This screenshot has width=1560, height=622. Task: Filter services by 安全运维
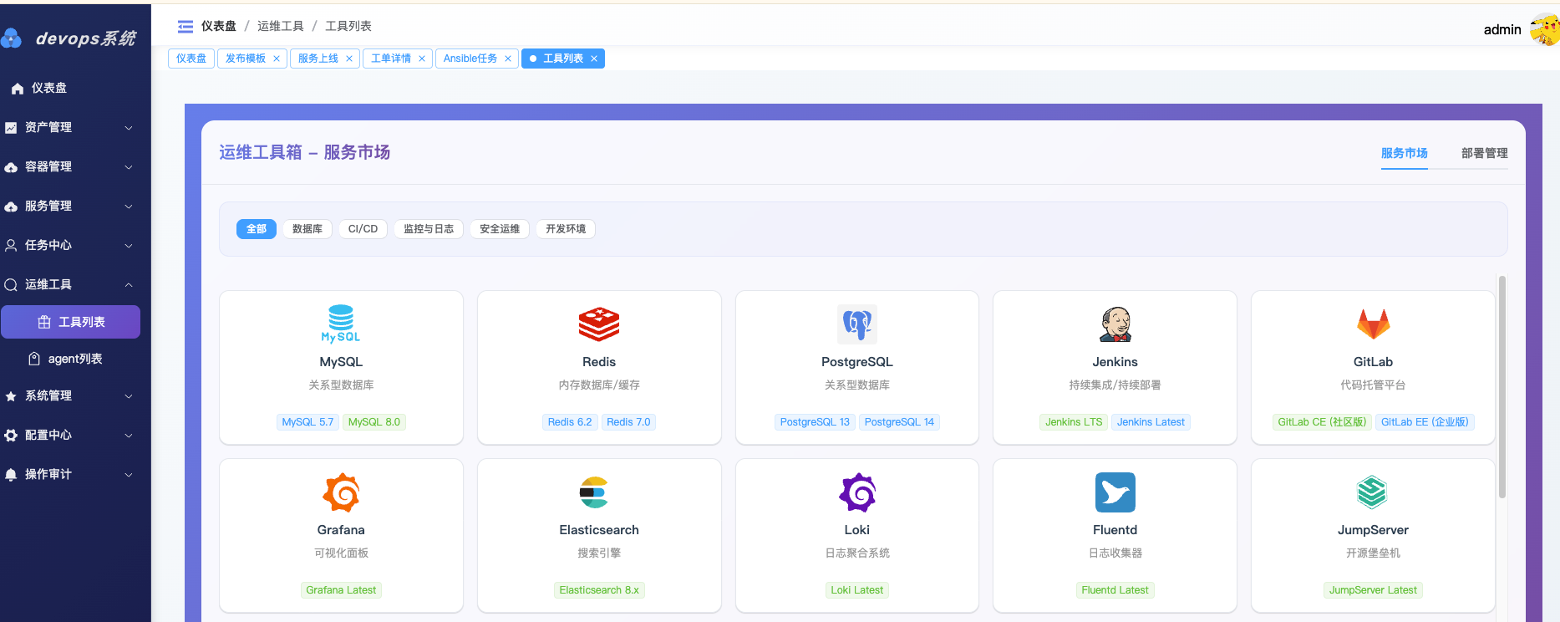pyautogui.click(x=500, y=229)
